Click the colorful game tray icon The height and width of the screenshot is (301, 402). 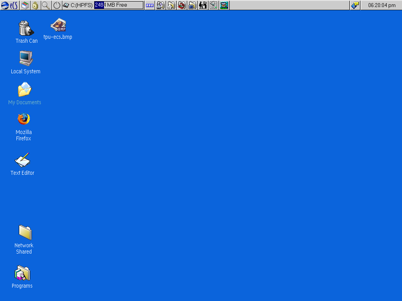pos(224,5)
